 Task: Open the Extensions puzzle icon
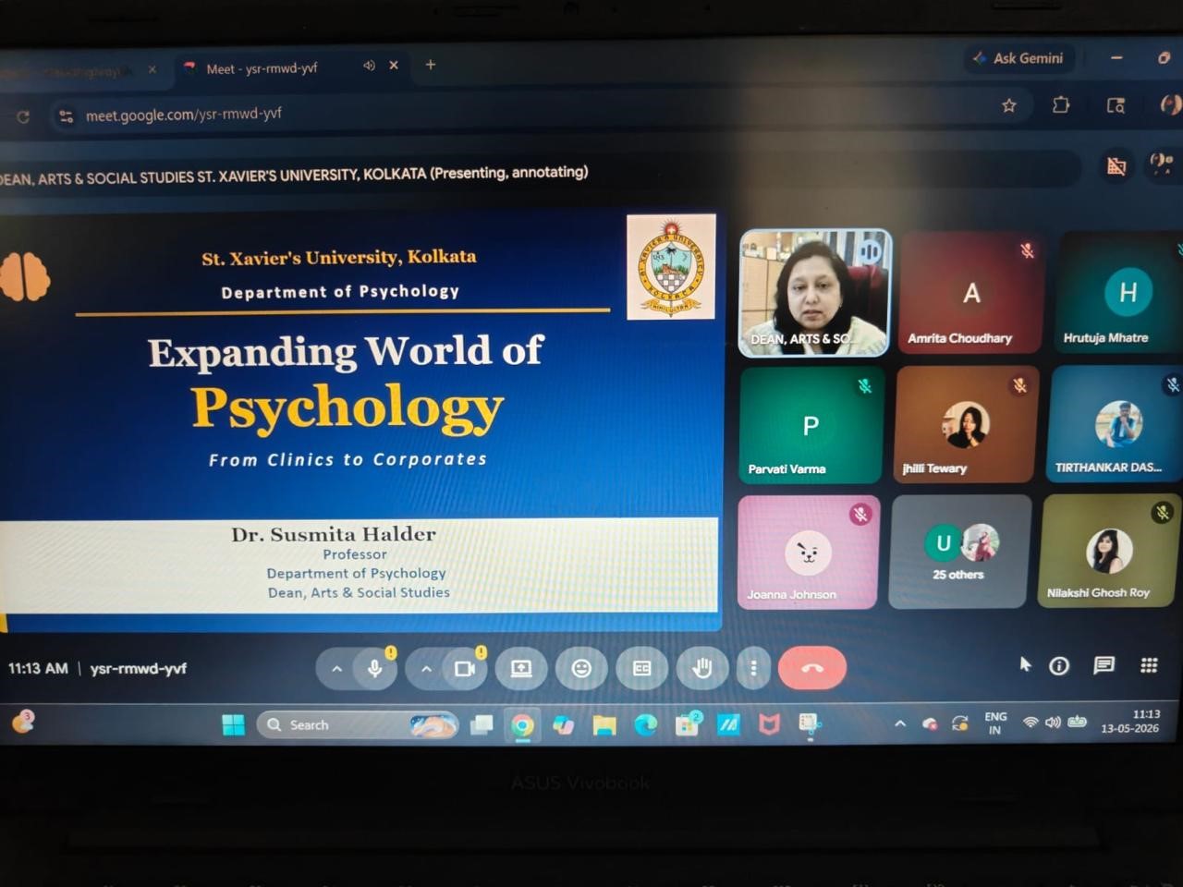[1061, 105]
